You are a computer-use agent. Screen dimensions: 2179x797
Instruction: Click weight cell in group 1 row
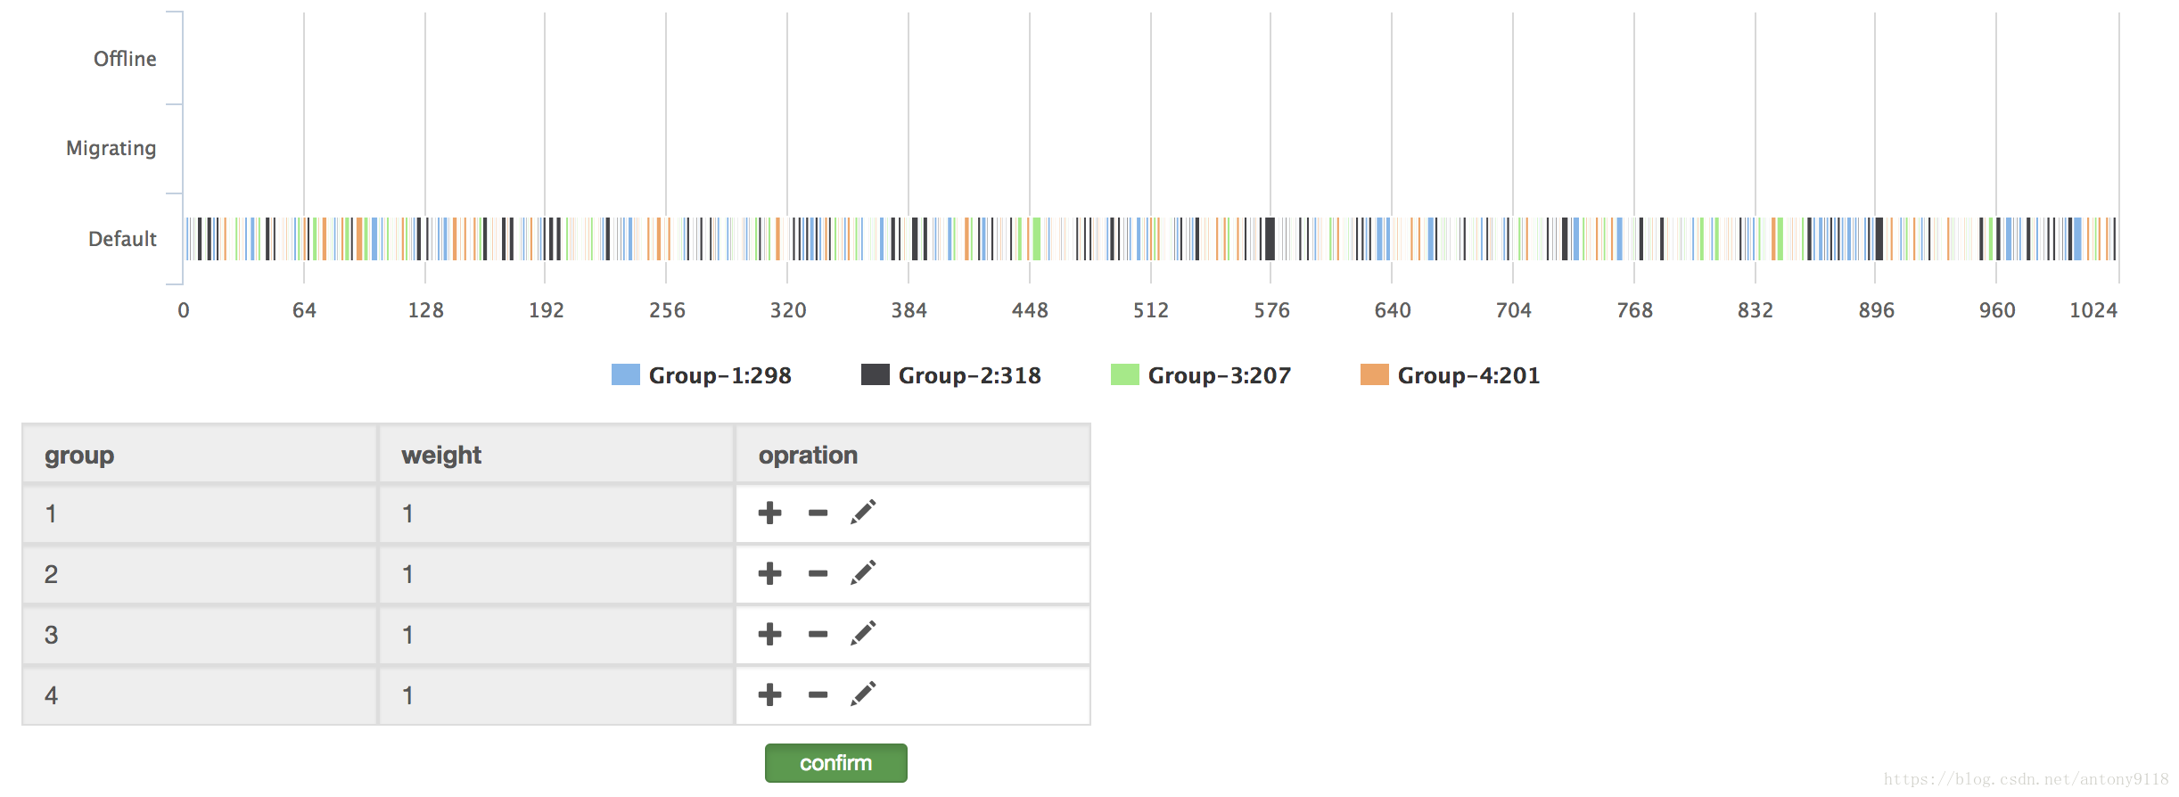(x=556, y=514)
